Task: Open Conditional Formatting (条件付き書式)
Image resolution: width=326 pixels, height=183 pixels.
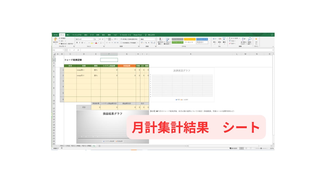Action: 160,41
